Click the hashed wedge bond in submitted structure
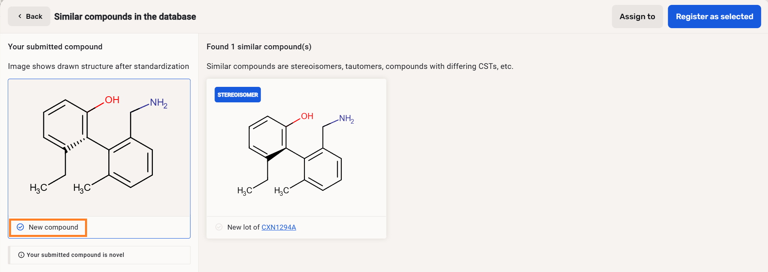 76,145
